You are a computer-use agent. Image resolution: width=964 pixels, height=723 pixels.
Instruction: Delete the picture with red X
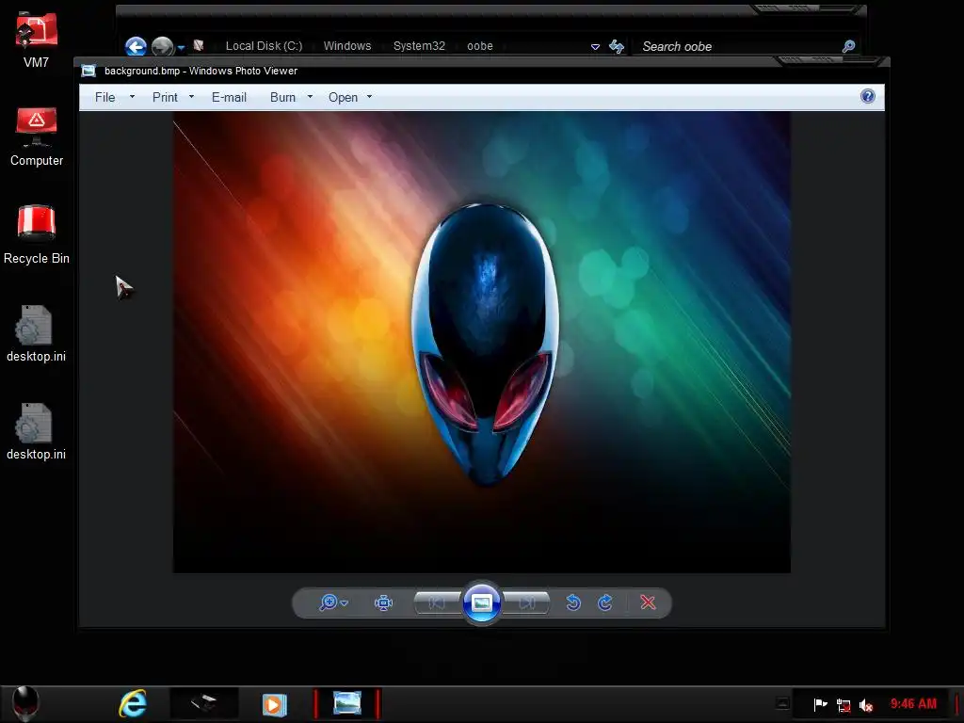648,602
